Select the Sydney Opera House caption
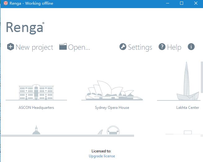The height and width of the screenshot is (162, 203). [x=112, y=108]
